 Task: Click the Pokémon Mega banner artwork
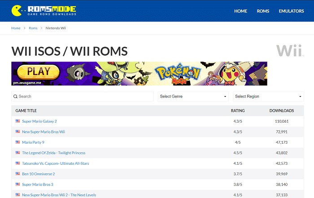pos(139,74)
